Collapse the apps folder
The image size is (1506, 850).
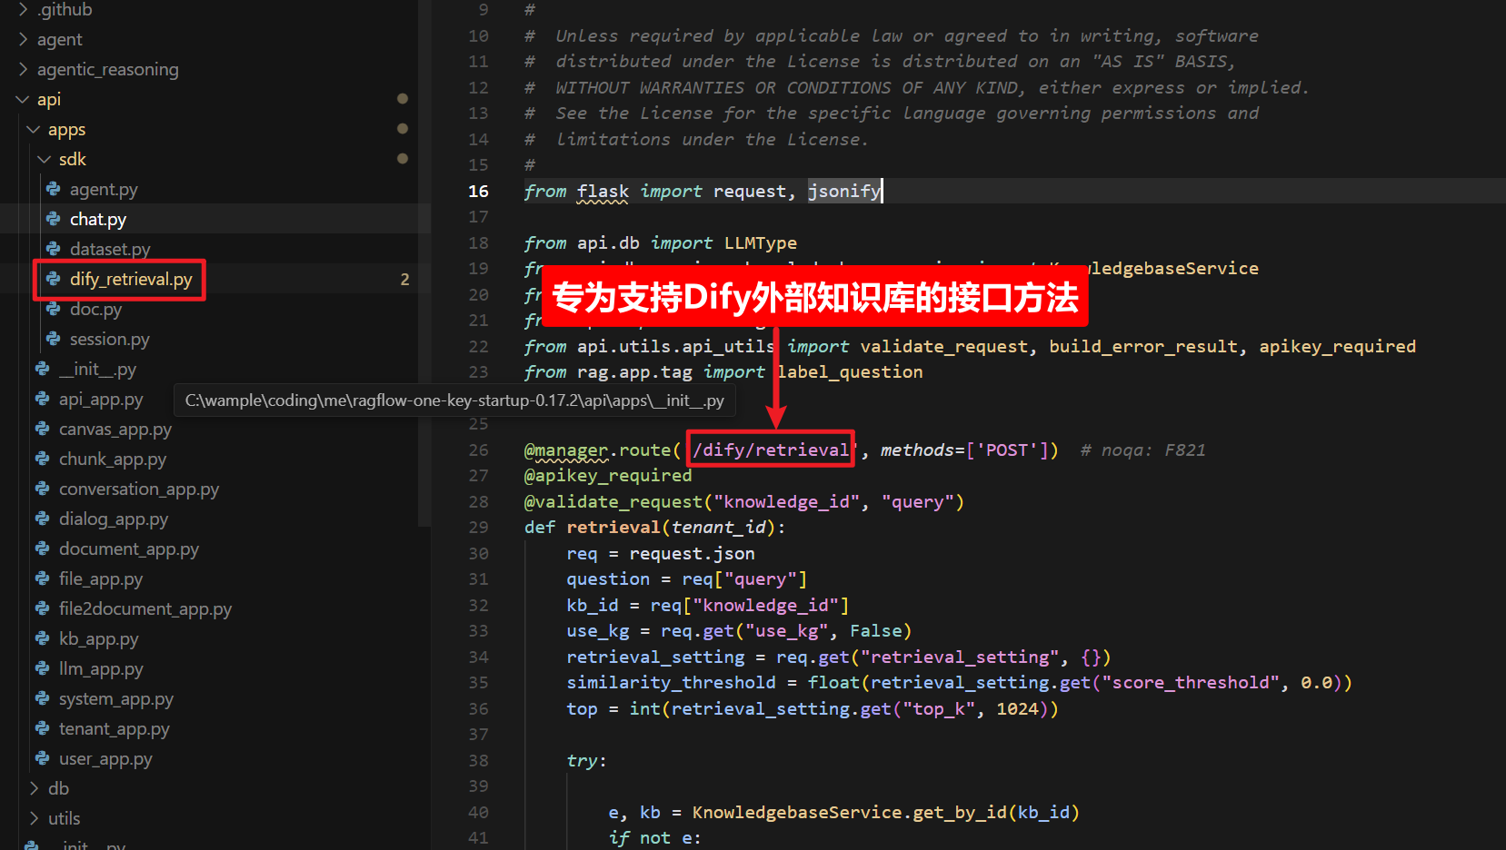35,129
